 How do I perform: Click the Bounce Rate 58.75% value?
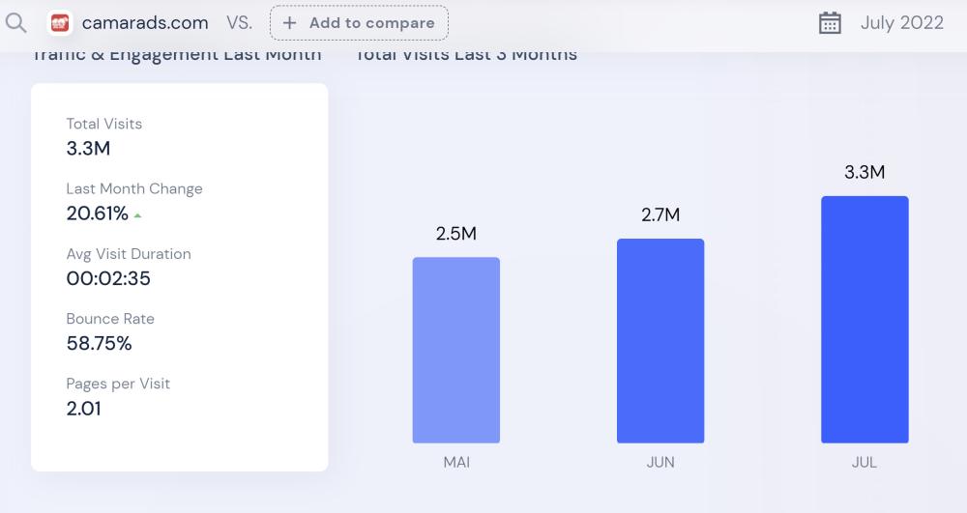point(100,343)
